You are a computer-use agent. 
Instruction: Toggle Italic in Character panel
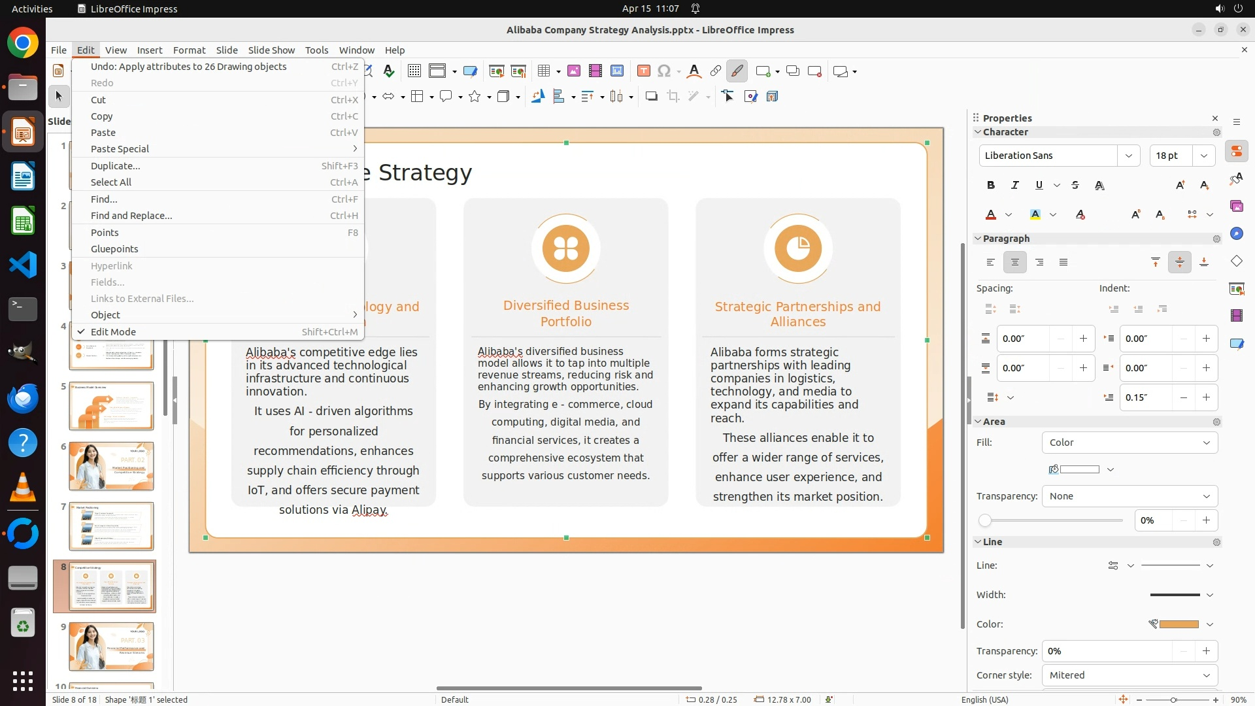point(1015,186)
